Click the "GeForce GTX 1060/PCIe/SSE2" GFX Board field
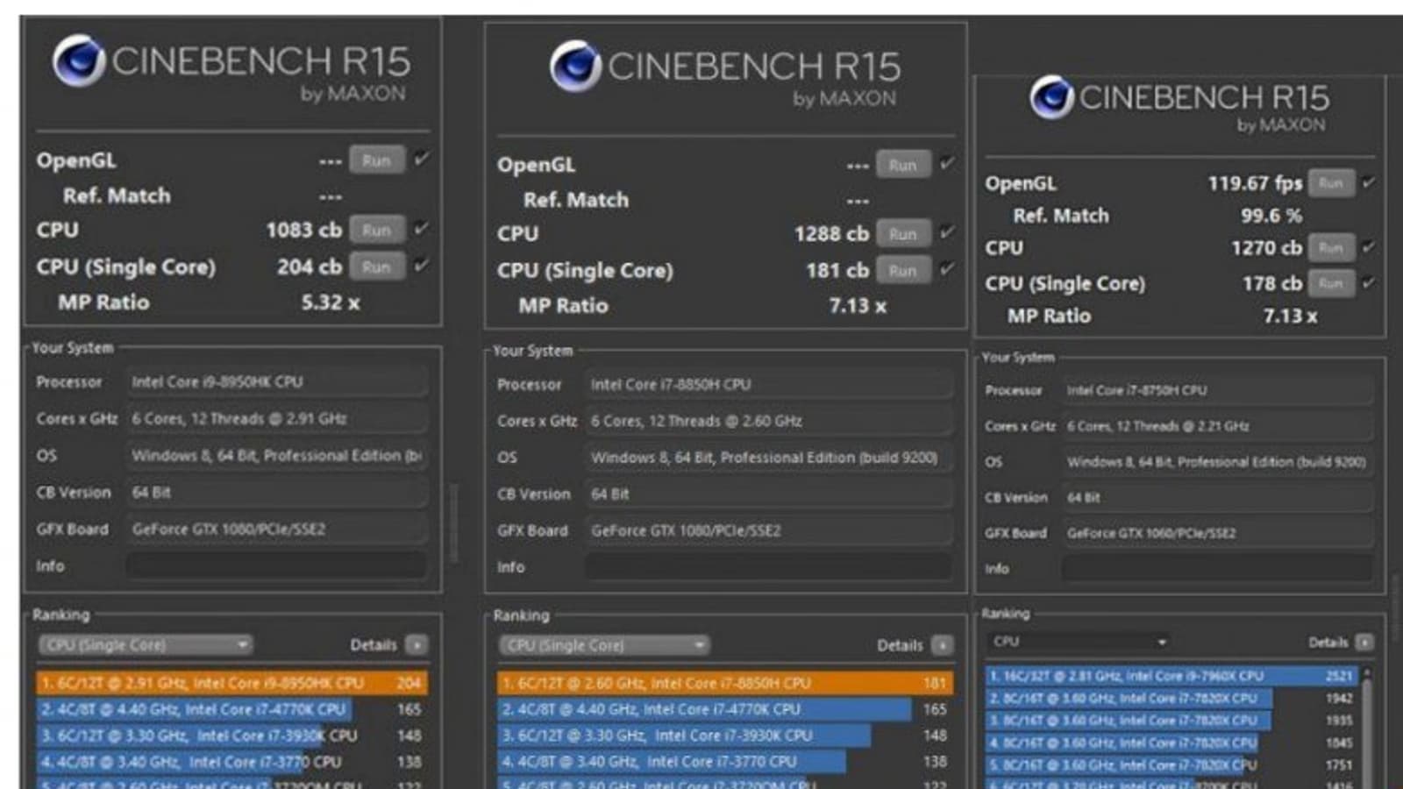This screenshot has height=789, width=1403. click(x=1218, y=533)
